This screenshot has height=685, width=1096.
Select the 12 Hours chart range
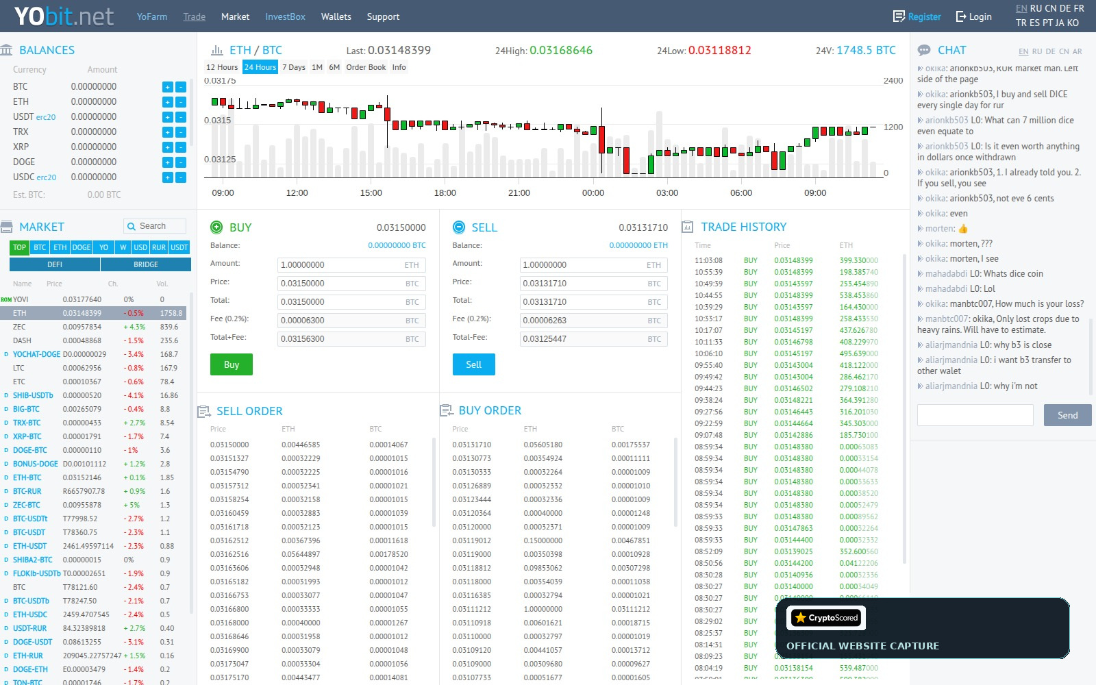[222, 67]
